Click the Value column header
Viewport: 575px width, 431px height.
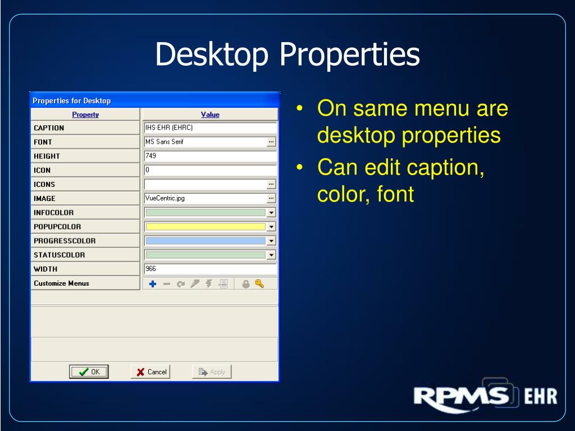tap(210, 114)
